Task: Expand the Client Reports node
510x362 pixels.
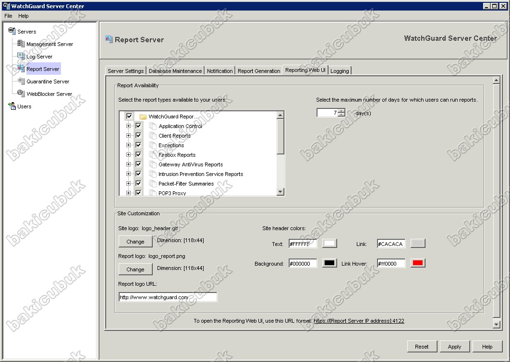Action: 129,135
